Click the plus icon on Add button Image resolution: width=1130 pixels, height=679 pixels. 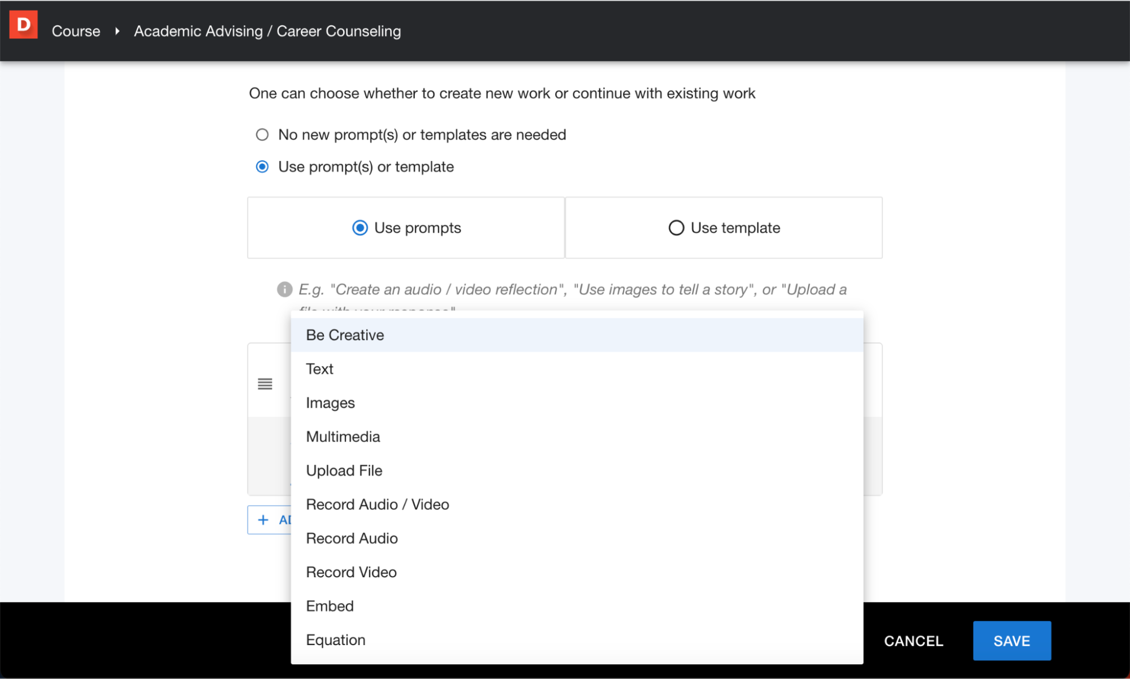[263, 520]
